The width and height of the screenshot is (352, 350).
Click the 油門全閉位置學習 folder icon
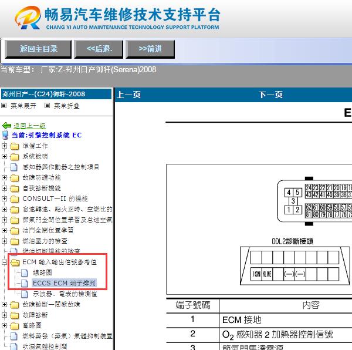[x=15, y=231]
